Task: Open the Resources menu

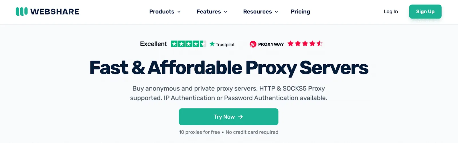Action: tap(260, 12)
